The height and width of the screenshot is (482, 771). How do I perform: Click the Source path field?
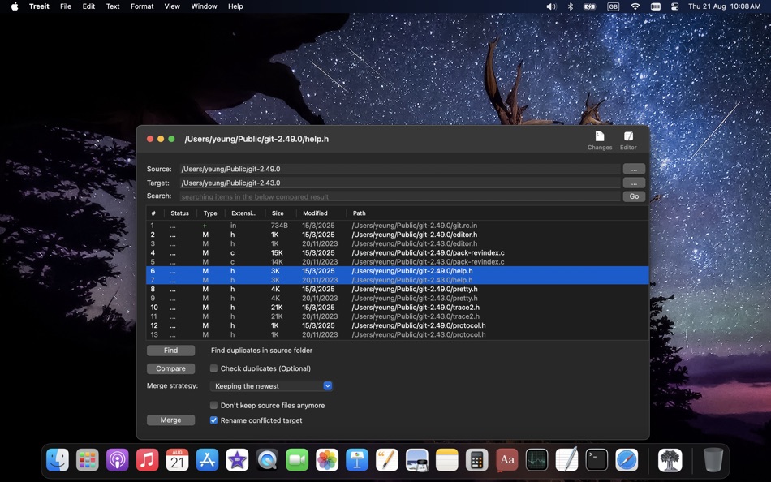(x=399, y=169)
